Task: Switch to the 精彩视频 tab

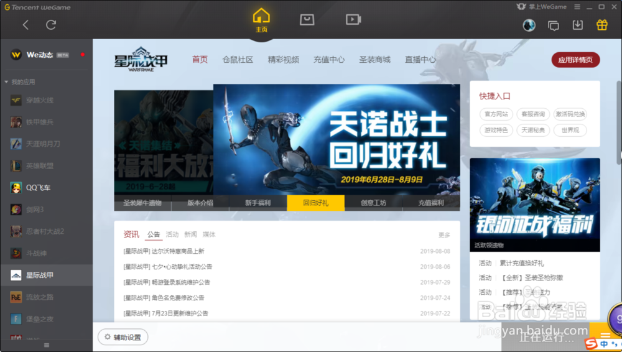Action: pyautogui.click(x=283, y=60)
